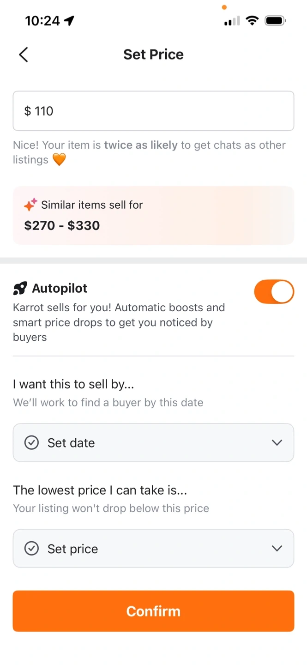Screen dimensions: 307x665
Task: Focus the $ 110 price input field
Action: tap(153, 111)
